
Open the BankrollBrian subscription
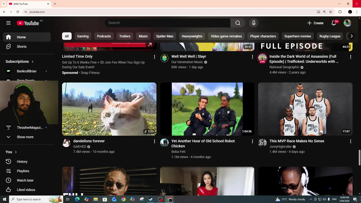(x=27, y=71)
